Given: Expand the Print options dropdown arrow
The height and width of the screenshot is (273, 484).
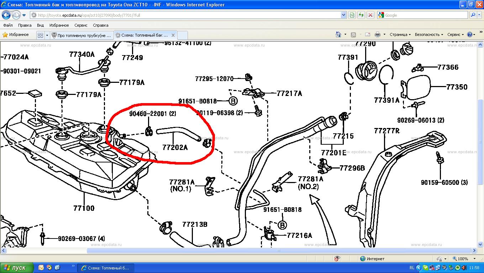Looking at the screenshot, I should click(384, 34).
